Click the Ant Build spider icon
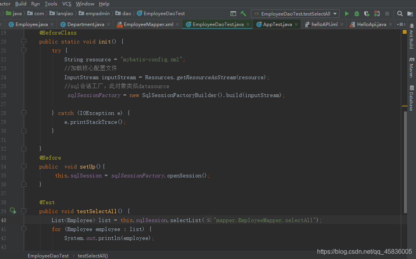Screen dimensions: 416x259 [x=411, y=26]
